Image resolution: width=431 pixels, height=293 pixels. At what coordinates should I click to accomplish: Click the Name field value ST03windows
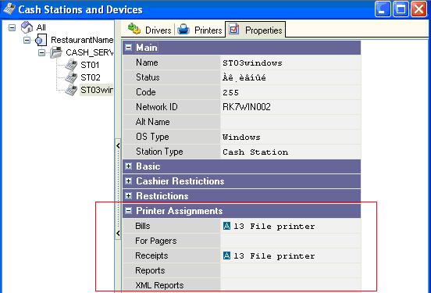point(252,63)
